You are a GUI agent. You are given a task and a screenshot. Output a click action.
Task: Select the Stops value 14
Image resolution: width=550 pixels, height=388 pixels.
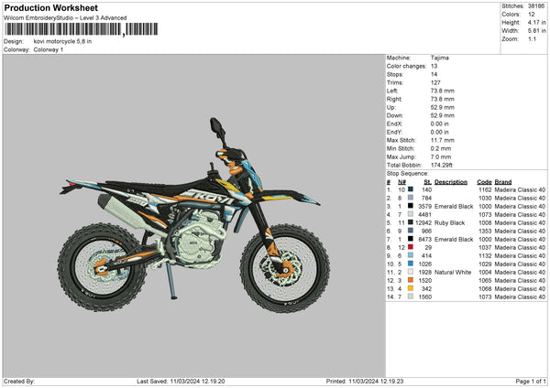tap(434, 74)
